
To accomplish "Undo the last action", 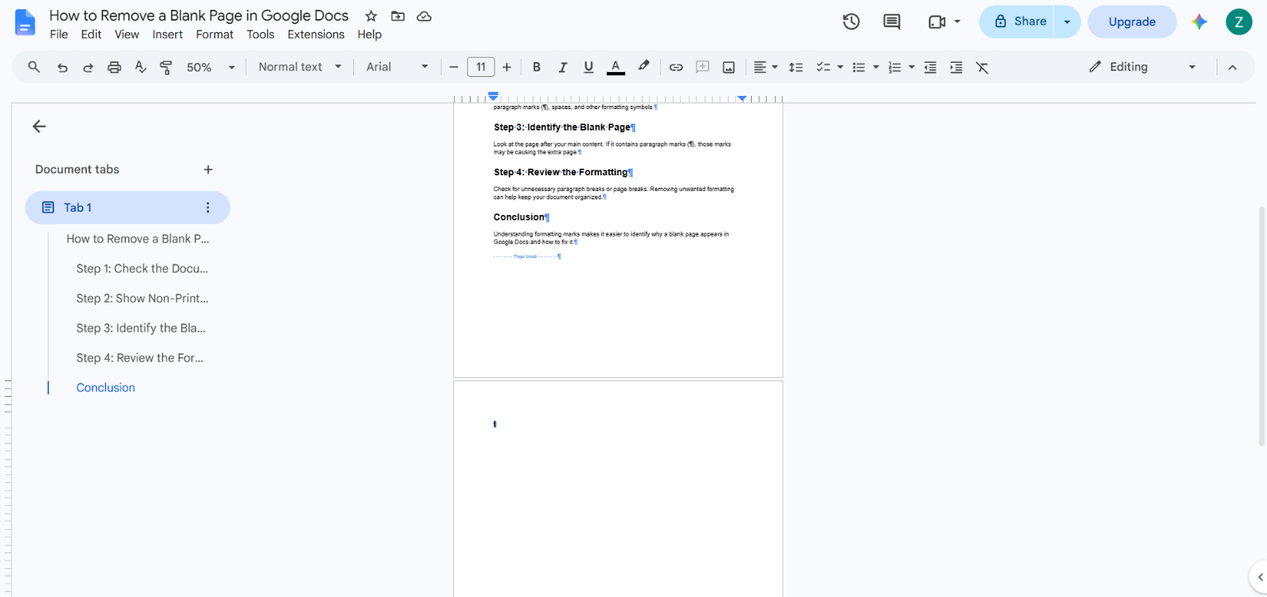I will pyautogui.click(x=62, y=67).
